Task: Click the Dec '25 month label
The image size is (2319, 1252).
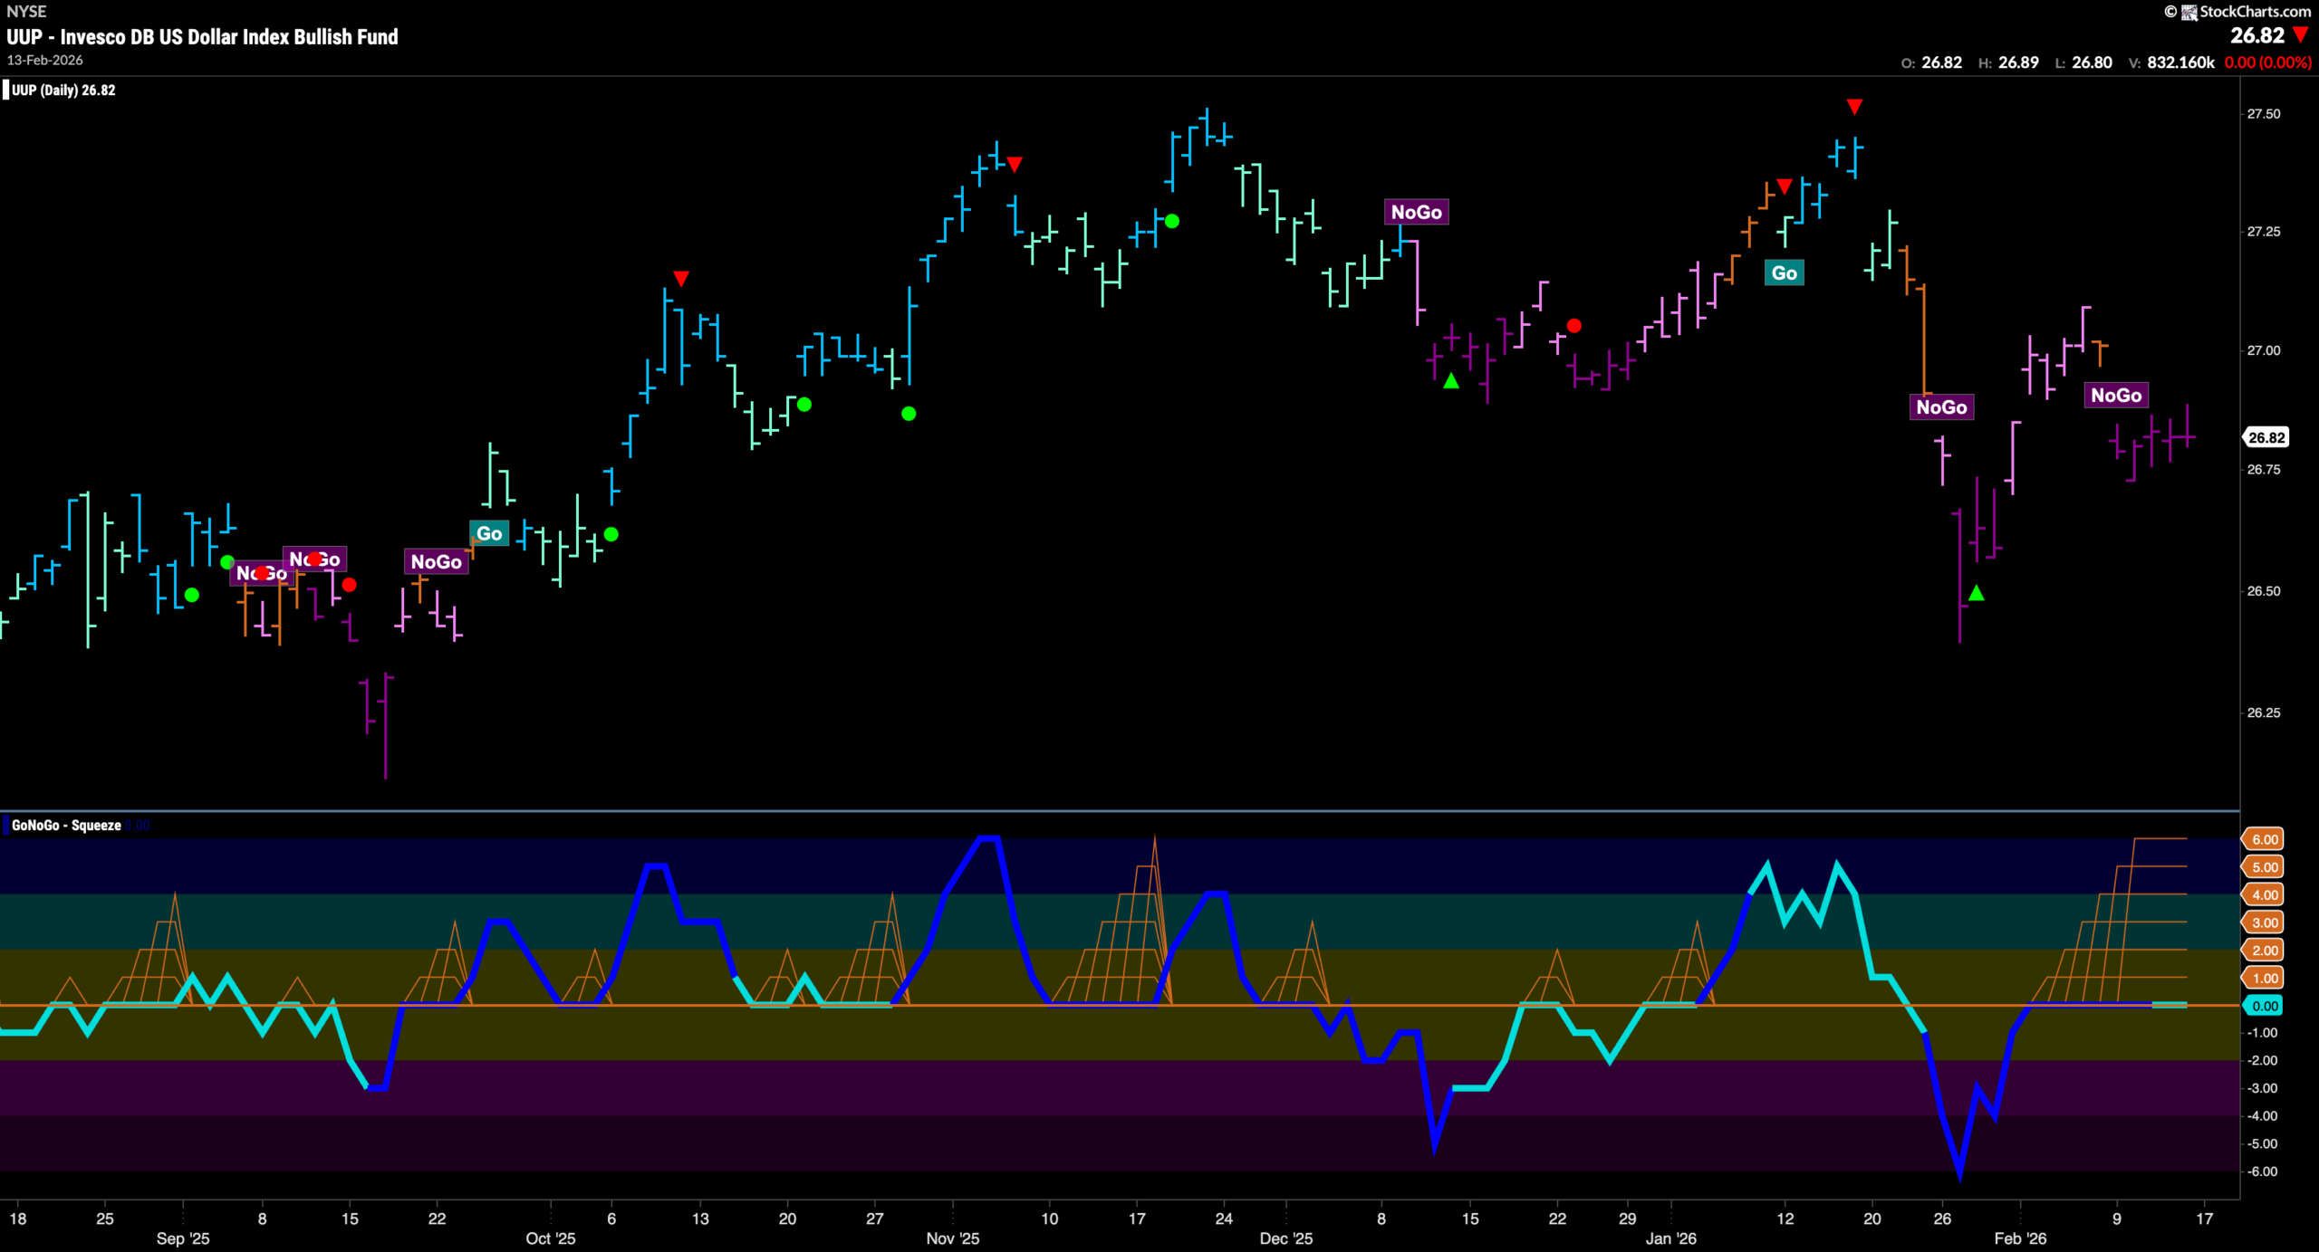Action: click(x=1286, y=1238)
